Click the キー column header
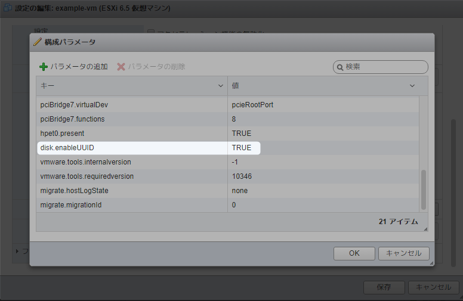 point(132,86)
